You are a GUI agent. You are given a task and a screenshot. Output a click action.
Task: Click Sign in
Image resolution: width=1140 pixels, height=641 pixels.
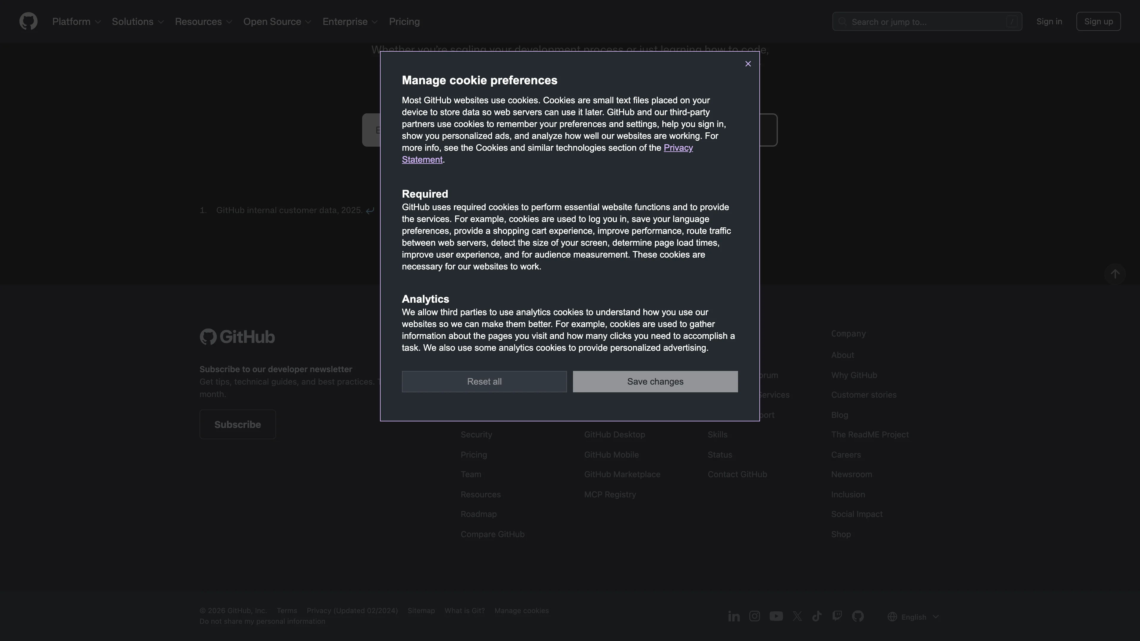pos(1049,22)
